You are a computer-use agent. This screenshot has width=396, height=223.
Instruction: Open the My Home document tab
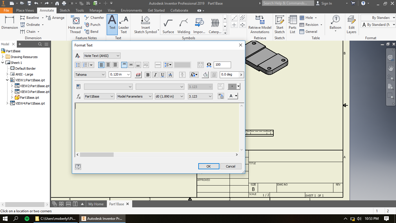click(96, 204)
